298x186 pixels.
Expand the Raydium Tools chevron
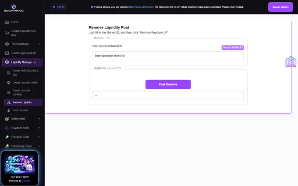(39, 128)
